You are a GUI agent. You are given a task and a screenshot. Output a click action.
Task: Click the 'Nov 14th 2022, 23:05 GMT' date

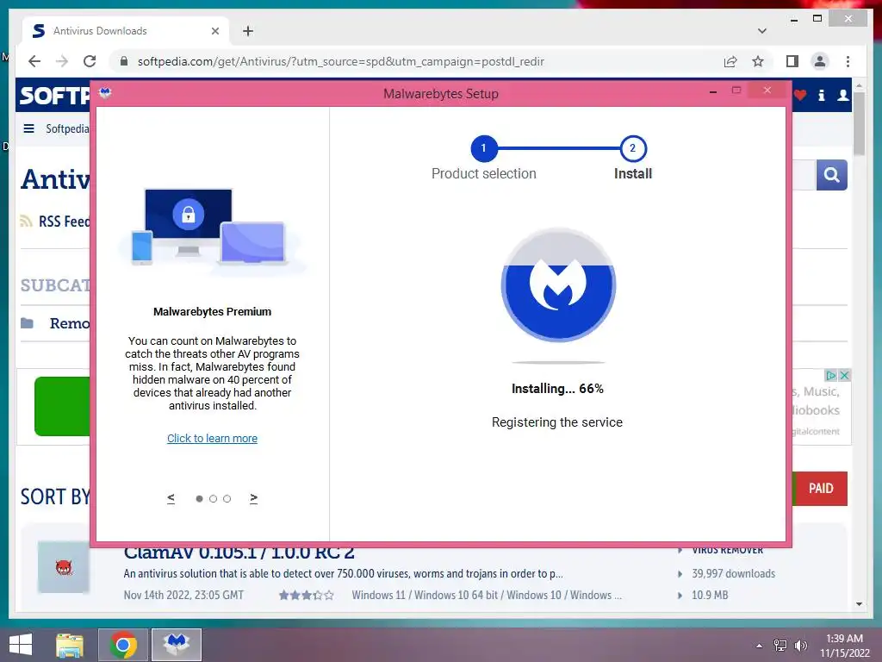pos(184,595)
